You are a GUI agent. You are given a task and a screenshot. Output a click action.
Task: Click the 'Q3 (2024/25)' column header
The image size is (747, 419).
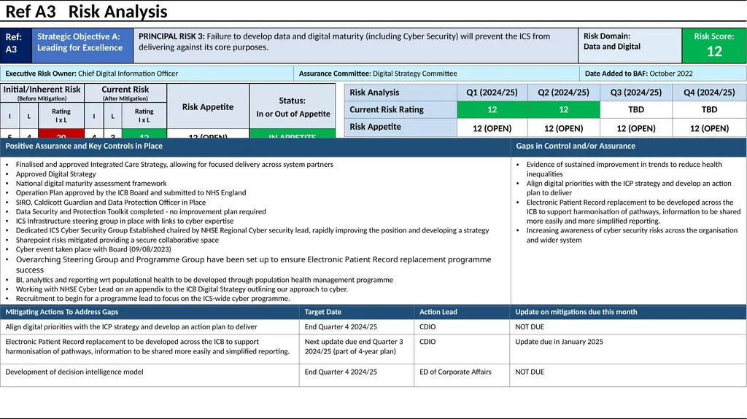coord(636,93)
